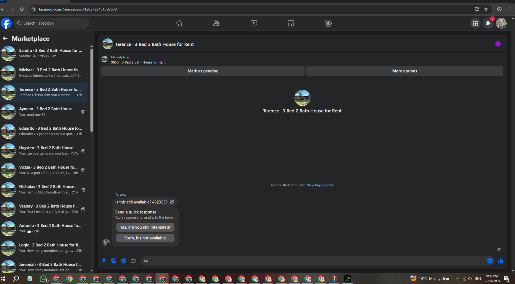Send a thumbs-up like

(x=501, y=261)
